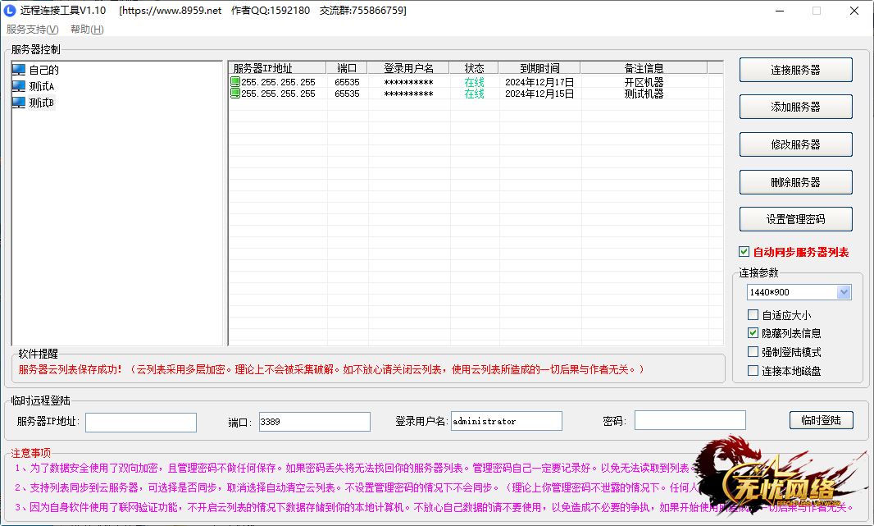
Task: Click the 连接服务器 button
Action: coord(795,70)
